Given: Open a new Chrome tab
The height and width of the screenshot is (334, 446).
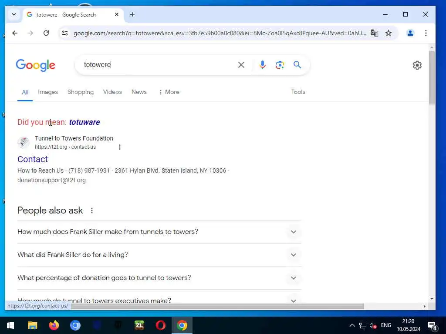Looking at the screenshot, I should 132,14.
